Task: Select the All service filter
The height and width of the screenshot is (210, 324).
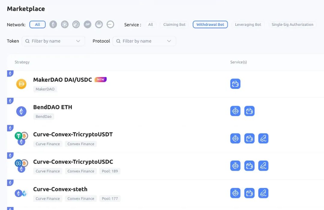Action: 150,24
